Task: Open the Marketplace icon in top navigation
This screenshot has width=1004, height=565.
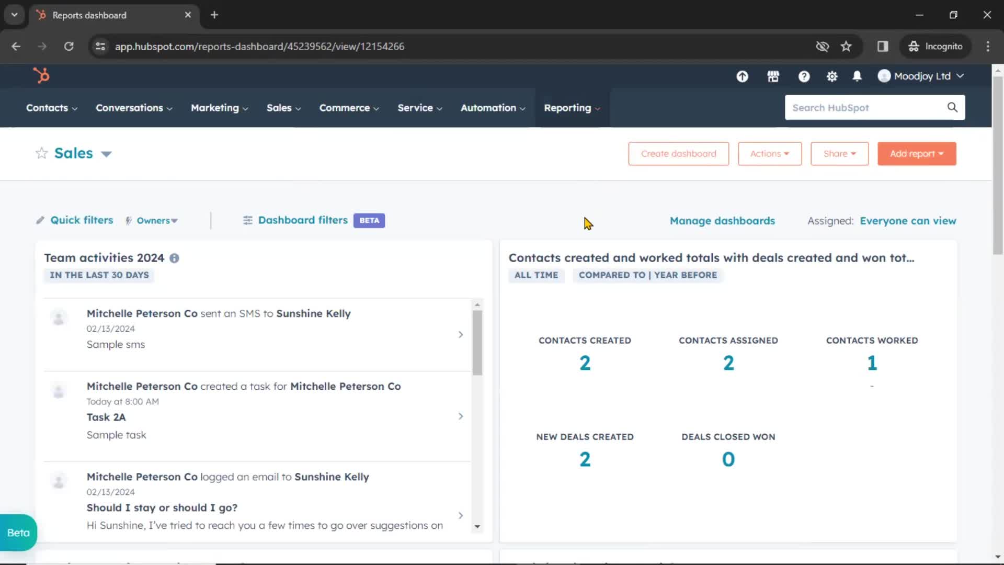Action: click(x=774, y=76)
